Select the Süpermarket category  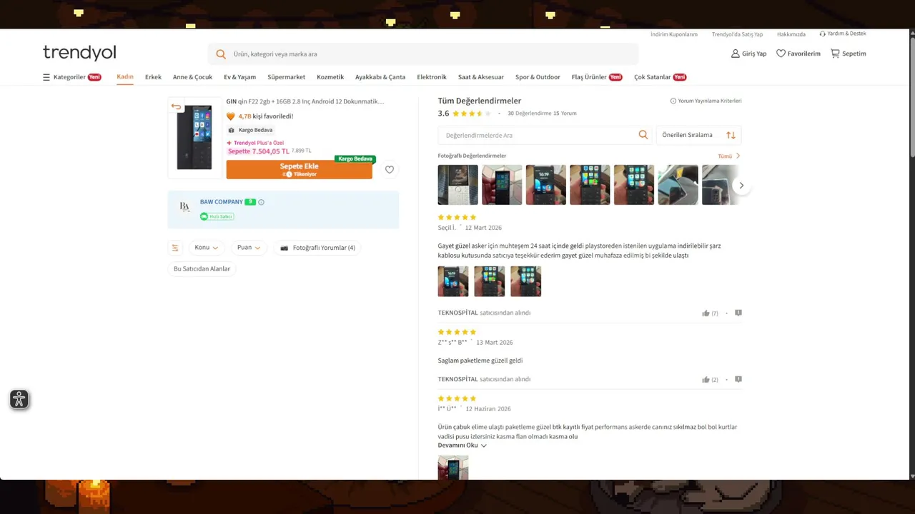(x=286, y=77)
